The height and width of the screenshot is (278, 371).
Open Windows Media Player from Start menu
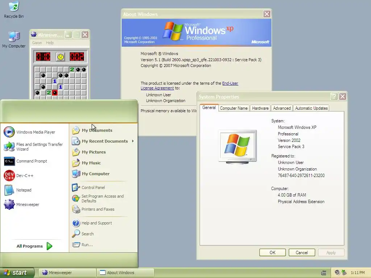pos(30,132)
